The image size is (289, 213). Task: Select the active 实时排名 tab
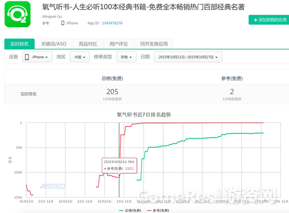(20, 44)
